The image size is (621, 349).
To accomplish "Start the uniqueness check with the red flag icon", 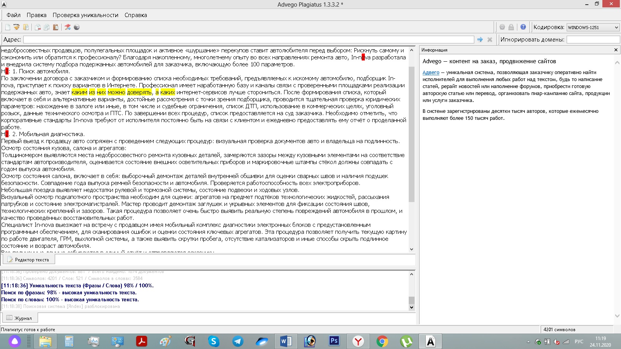I will pyautogui.click(x=68, y=27).
